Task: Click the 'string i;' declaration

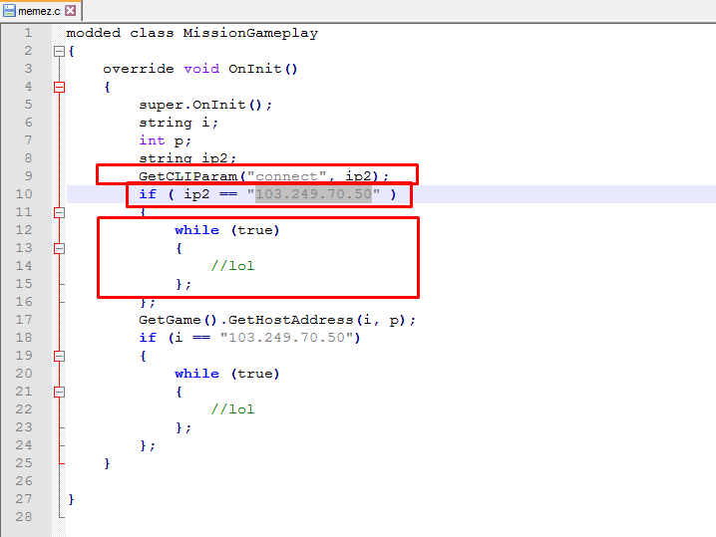Action: pos(179,123)
